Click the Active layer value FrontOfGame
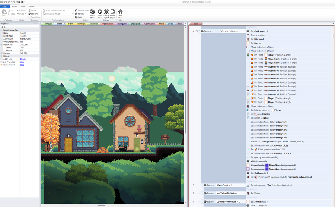 click(x=30, y=39)
